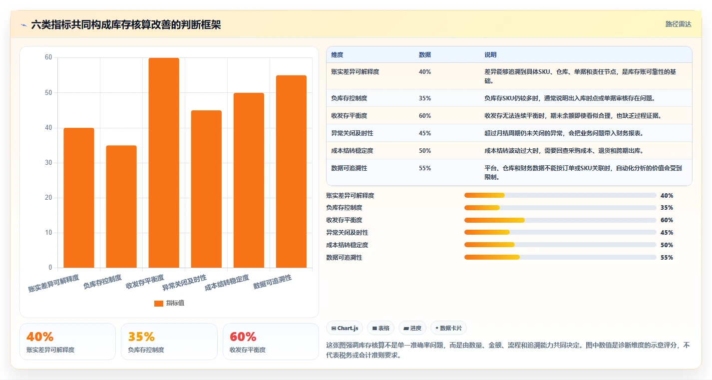Click the 50% value in the table
This screenshot has height=380, width=712.
click(425, 151)
